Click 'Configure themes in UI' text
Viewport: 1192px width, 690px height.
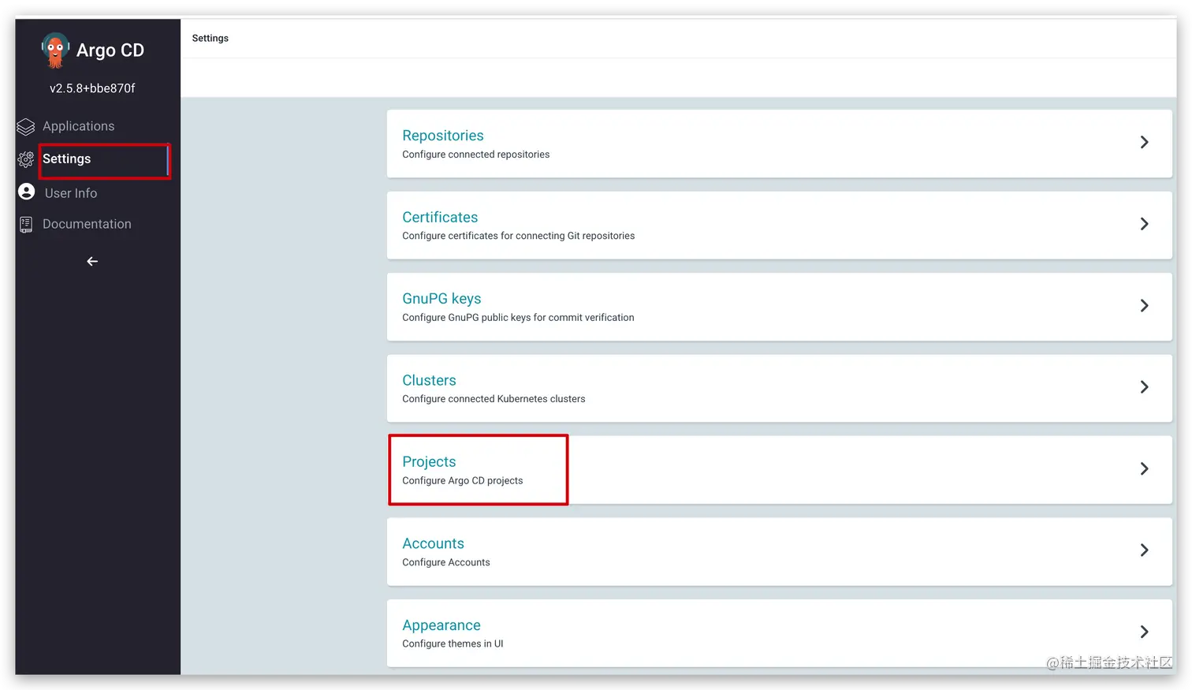point(453,644)
